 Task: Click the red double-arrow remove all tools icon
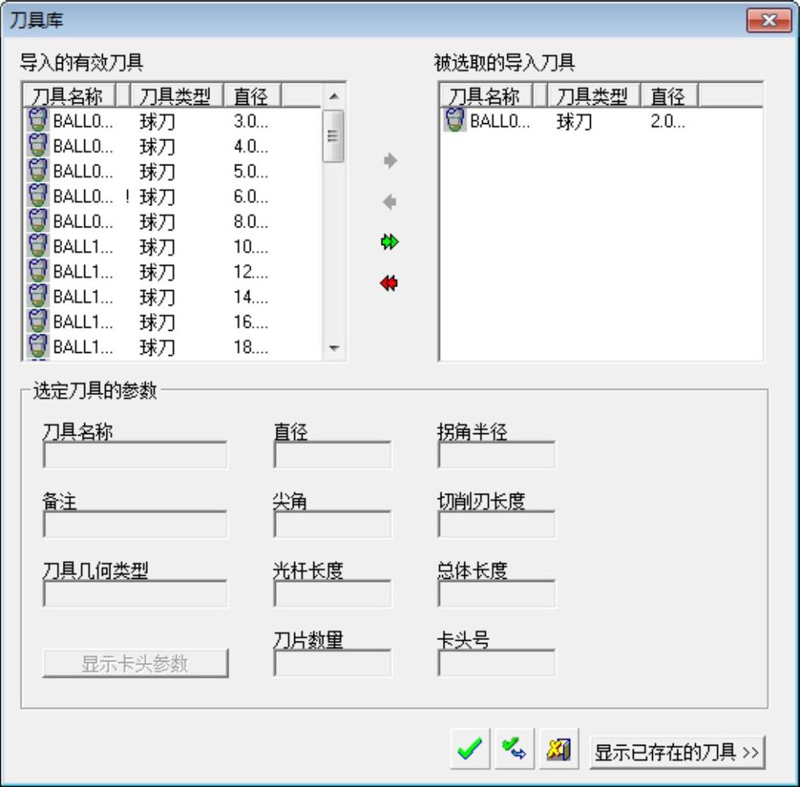389,283
